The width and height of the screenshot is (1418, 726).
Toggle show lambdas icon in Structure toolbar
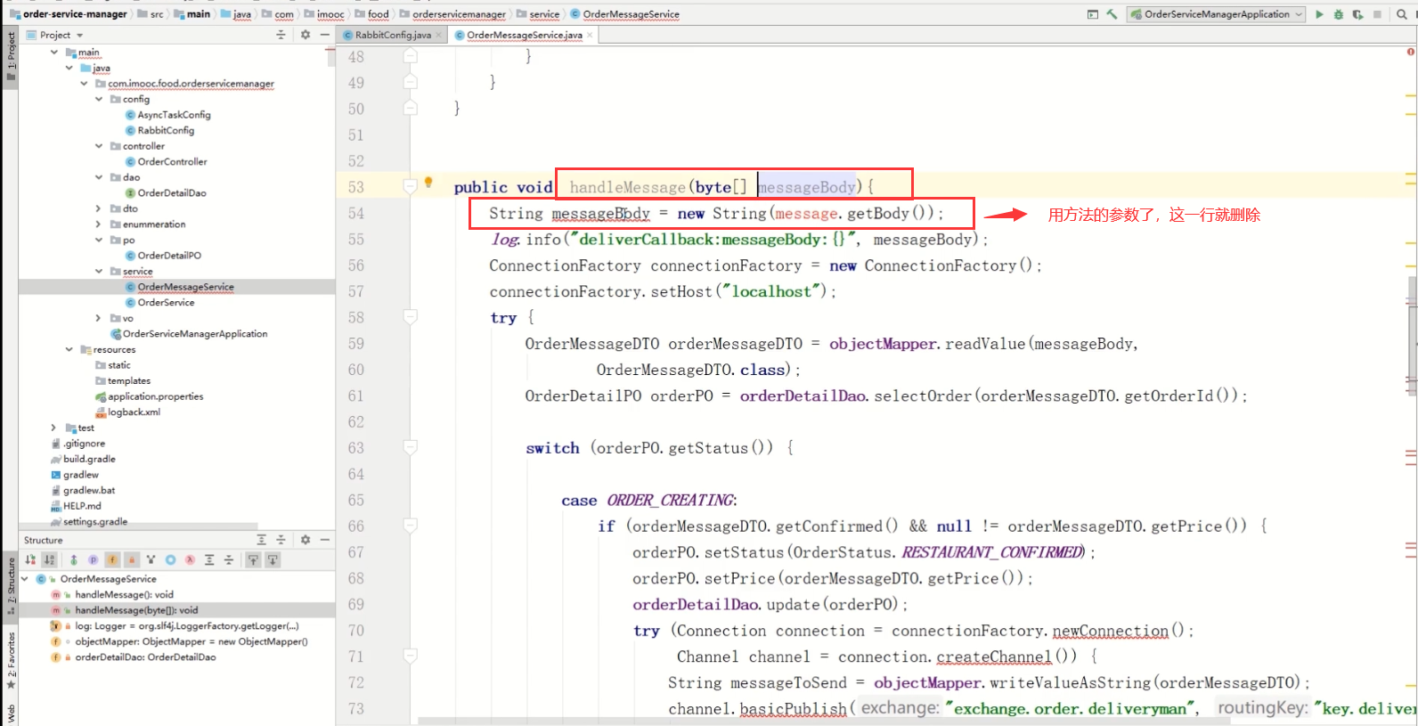[190, 559]
